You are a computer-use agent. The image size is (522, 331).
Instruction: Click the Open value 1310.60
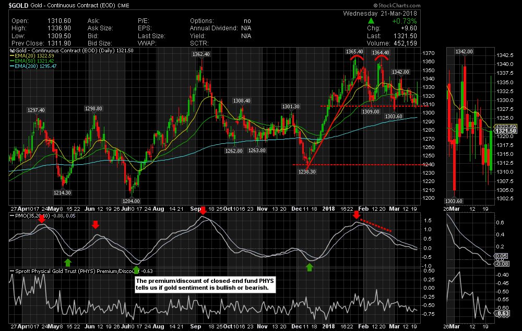[x=60, y=21]
